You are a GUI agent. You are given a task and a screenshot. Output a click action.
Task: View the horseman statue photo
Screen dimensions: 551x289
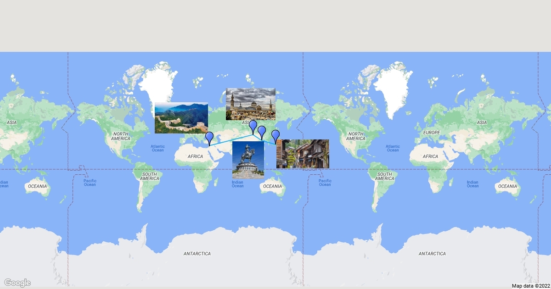(x=248, y=160)
